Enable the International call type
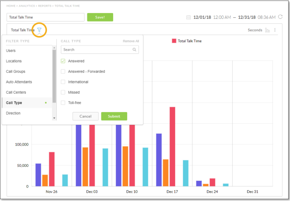The width and height of the screenshot is (290, 201). 63,82
